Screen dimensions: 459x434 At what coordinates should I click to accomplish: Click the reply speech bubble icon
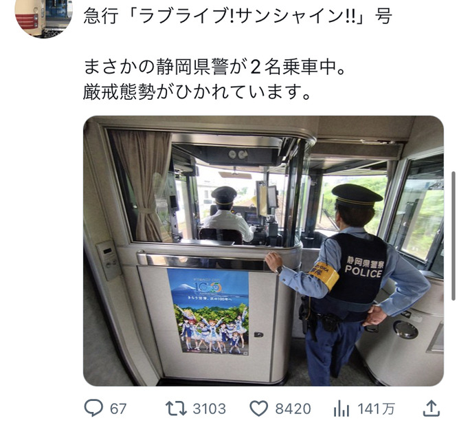click(x=93, y=408)
